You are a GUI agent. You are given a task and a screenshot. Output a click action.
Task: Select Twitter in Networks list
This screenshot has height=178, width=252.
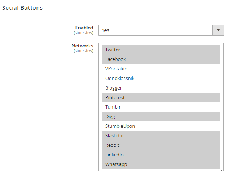tap(161, 50)
